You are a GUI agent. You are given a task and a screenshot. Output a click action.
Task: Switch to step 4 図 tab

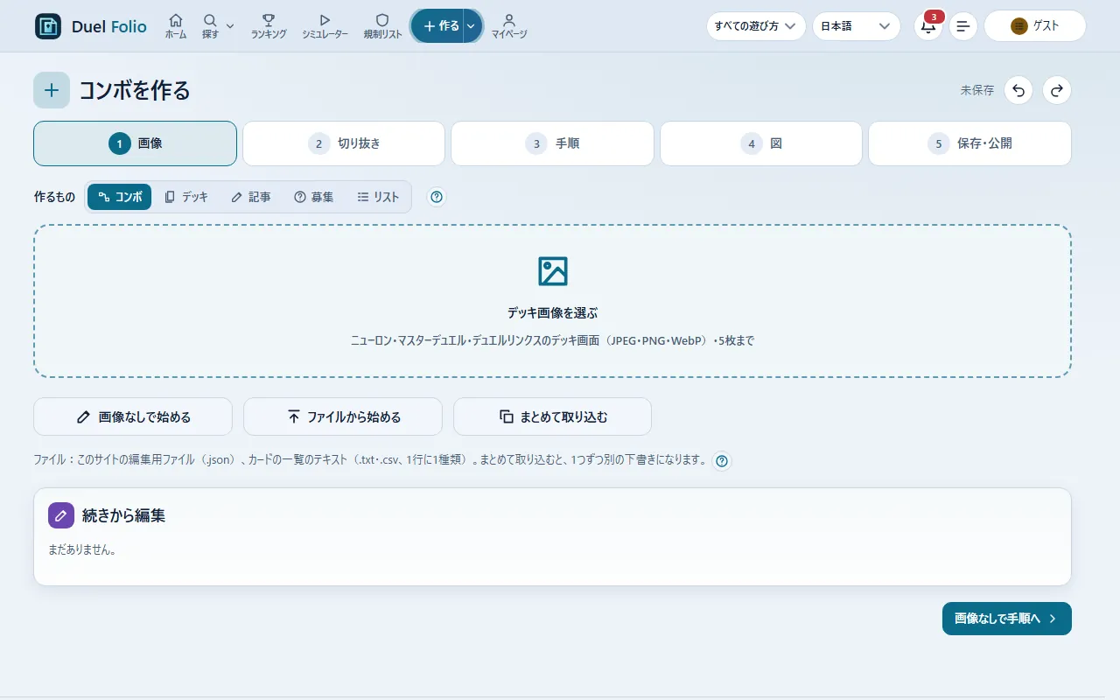761,143
